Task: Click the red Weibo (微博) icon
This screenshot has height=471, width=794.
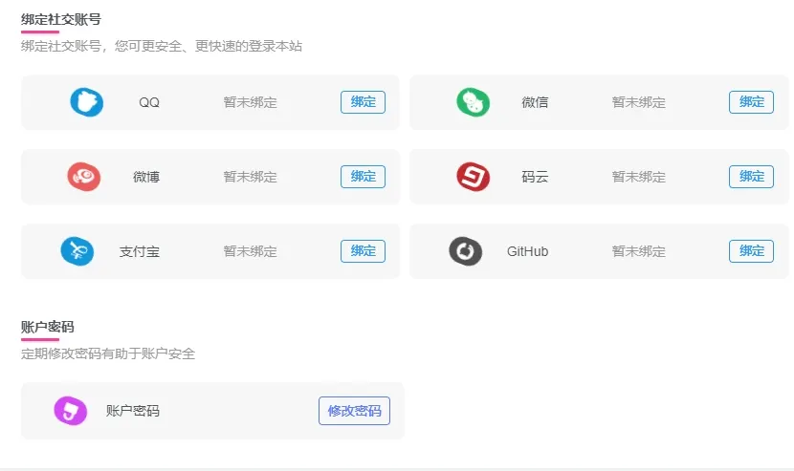Action: [83, 177]
